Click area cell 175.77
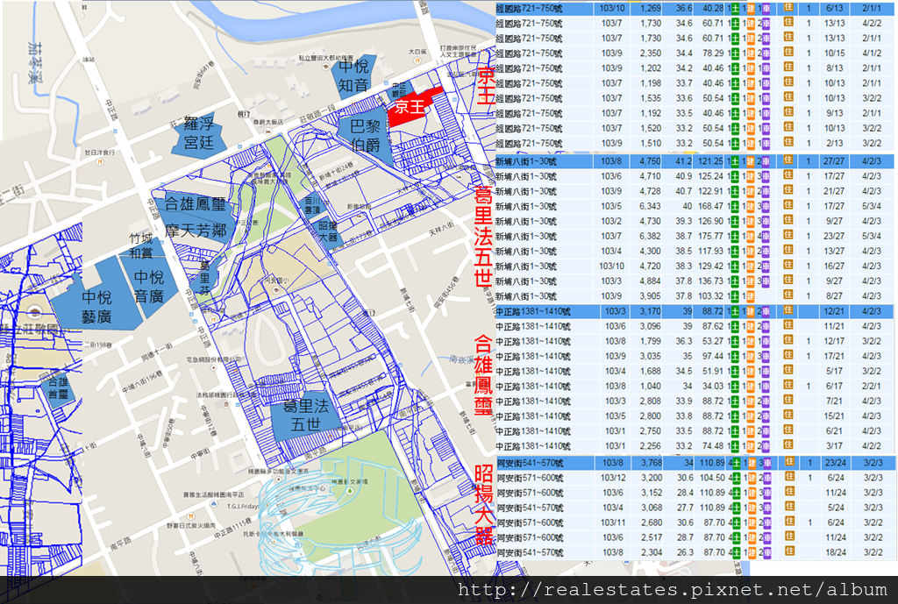 710,236
